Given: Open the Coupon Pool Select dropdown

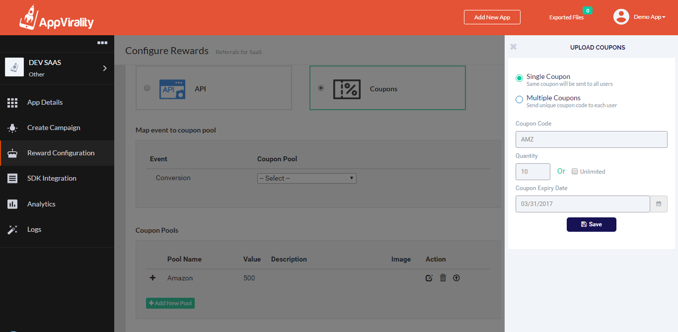Looking at the screenshot, I should click(307, 178).
